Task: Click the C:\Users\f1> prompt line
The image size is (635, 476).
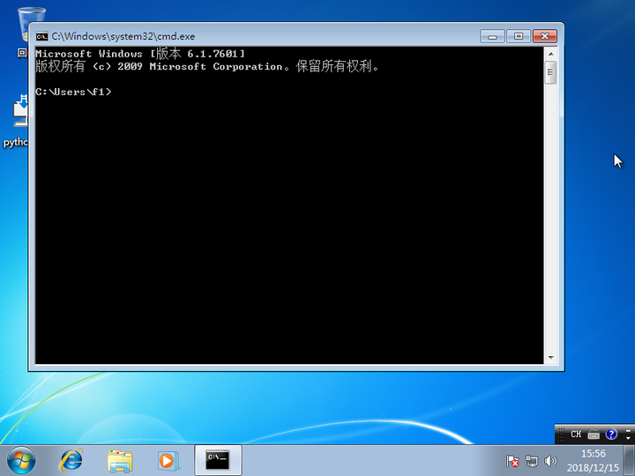Action: pyautogui.click(x=73, y=92)
